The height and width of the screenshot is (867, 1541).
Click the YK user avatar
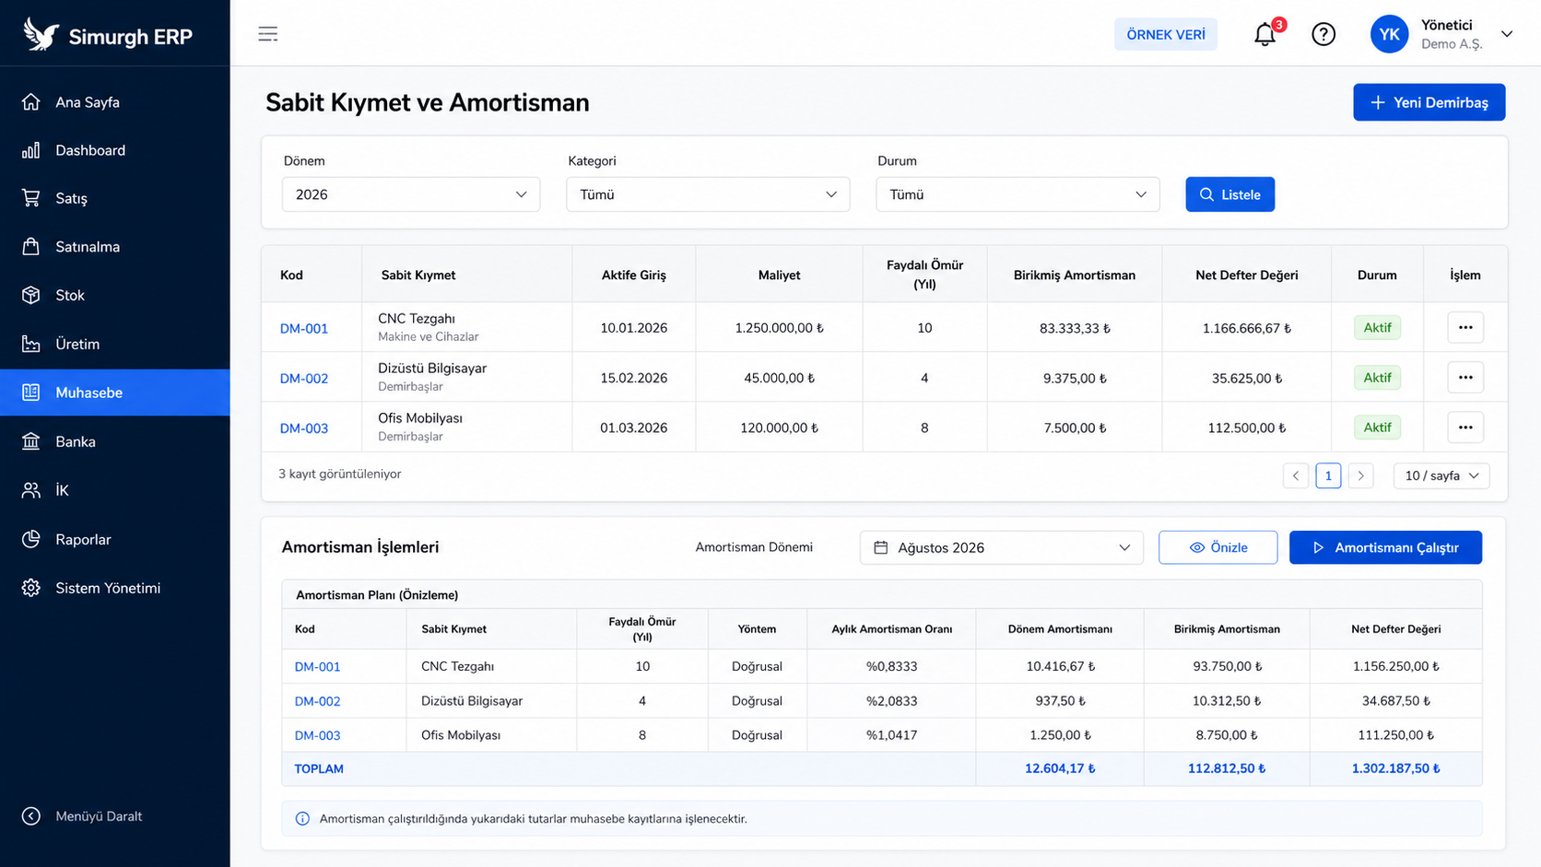[x=1389, y=34]
